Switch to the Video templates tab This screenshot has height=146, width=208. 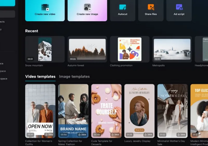click(x=40, y=77)
